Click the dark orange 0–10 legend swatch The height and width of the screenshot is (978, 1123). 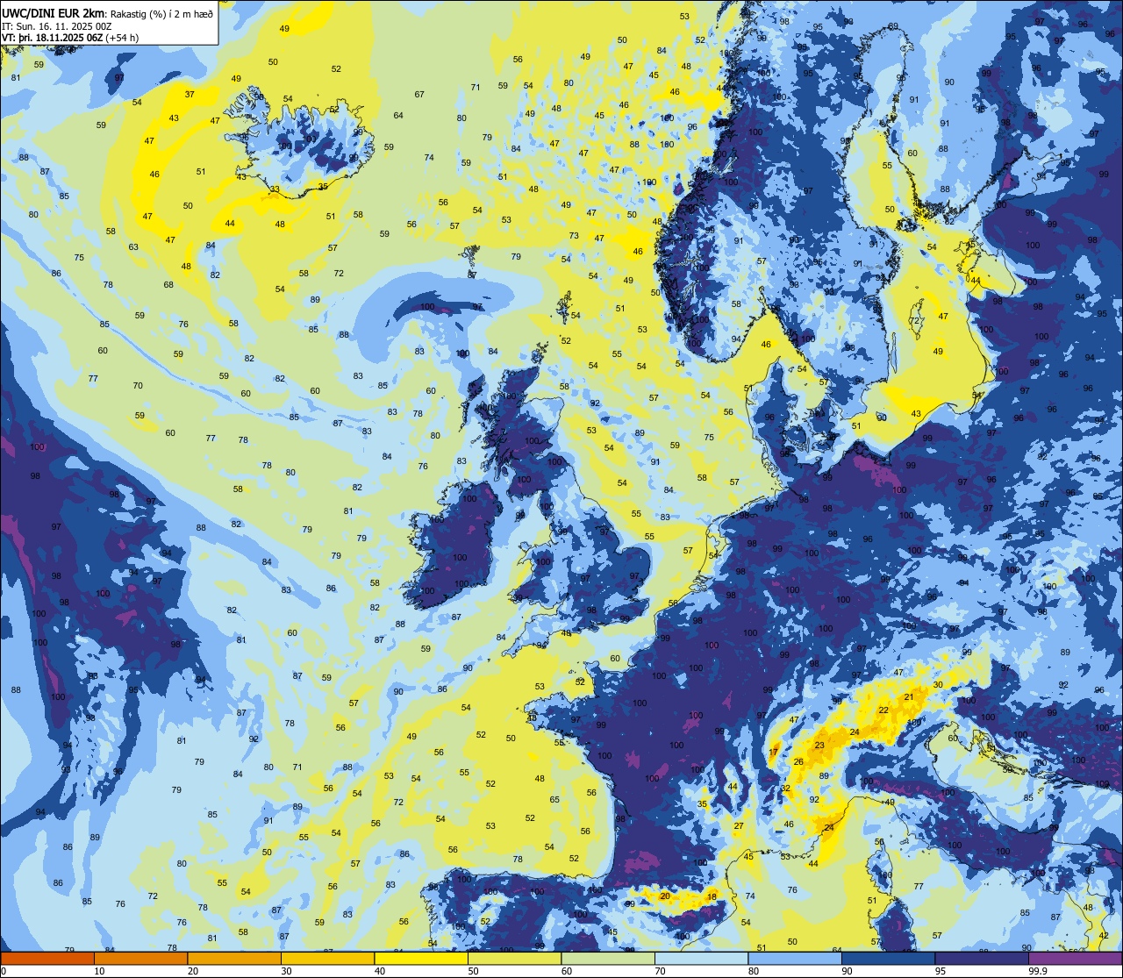tap(47, 958)
